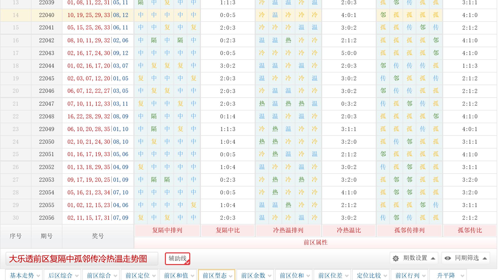Expand the 期数设置 dropdown arrow
This screenshot has height=280, width=499.
433,258
